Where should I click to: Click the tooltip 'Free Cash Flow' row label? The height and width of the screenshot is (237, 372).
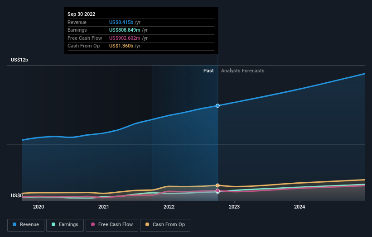[85, 38]
